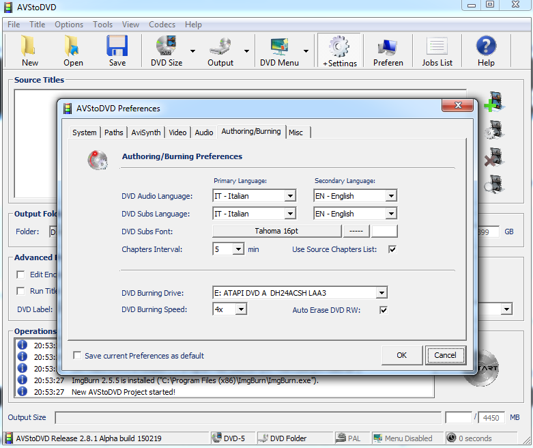
Task: Open the DVD Burning Drive dropdown
Action: point(381,293)
